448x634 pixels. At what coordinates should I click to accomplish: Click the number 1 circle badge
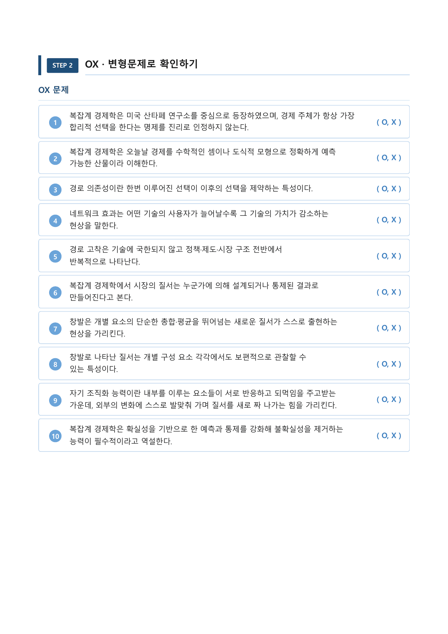55,123
